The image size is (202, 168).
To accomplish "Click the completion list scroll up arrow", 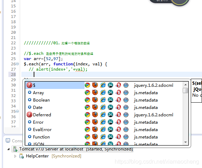I will (x=186, y=85).
